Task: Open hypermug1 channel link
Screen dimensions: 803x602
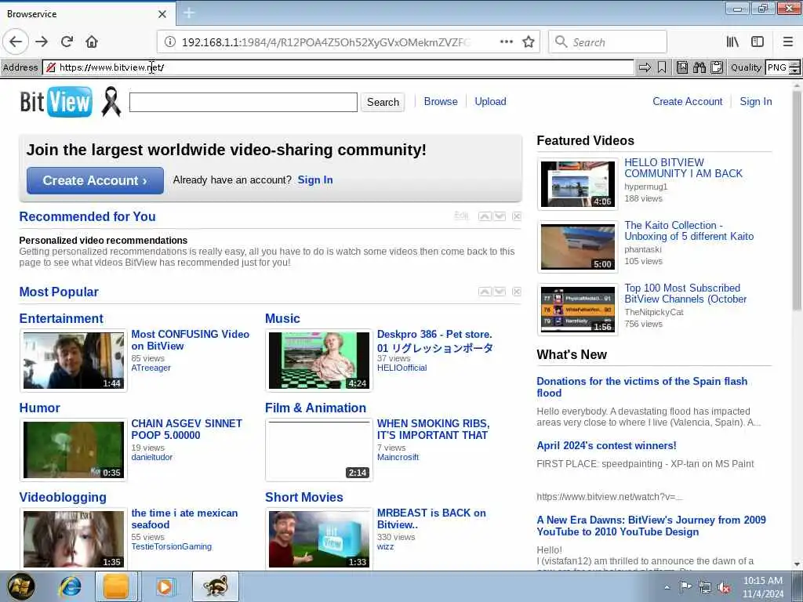Action: coord(646,187)
